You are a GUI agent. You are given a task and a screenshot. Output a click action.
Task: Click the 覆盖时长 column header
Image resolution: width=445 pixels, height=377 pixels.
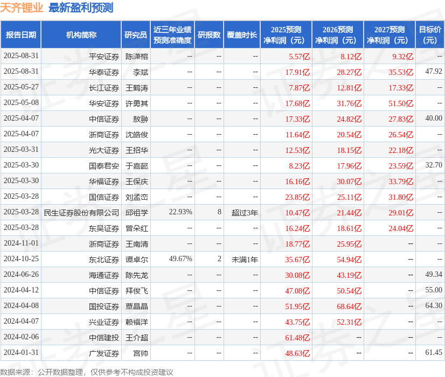point(242,33)
